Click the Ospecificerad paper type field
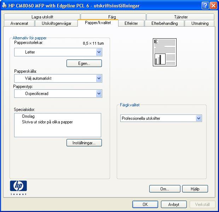219x212 pixels. tap(58, 94)
